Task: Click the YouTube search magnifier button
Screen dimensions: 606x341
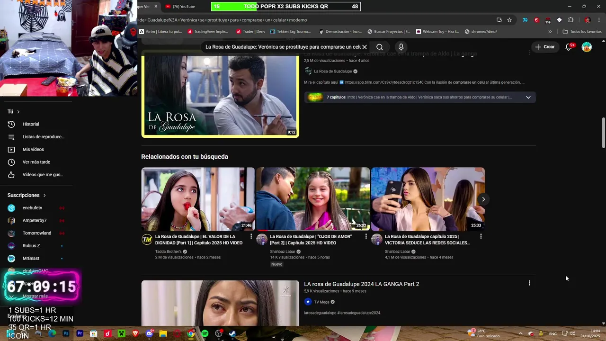Action: [380, 47]
